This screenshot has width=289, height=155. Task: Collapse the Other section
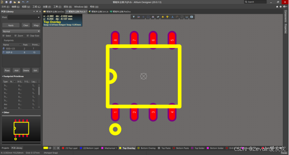click(x=3, y=112)
